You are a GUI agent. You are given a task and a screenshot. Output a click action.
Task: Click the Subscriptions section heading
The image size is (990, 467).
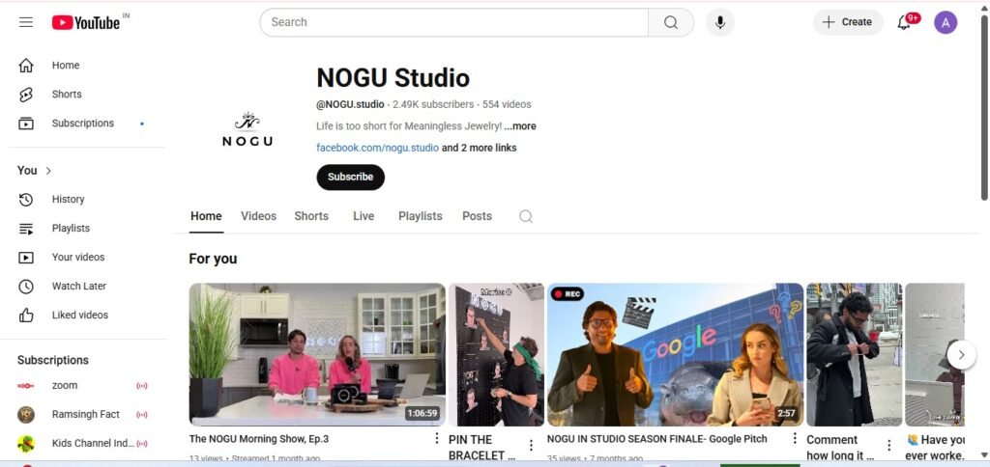click(x=53, y=361)
